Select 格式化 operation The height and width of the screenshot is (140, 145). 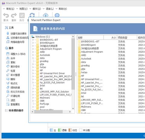point(12,83)
